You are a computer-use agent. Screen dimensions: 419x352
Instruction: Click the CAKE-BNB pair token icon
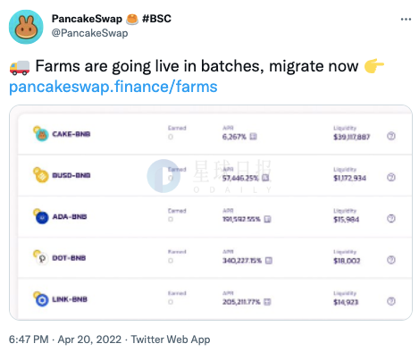point(41,134)
